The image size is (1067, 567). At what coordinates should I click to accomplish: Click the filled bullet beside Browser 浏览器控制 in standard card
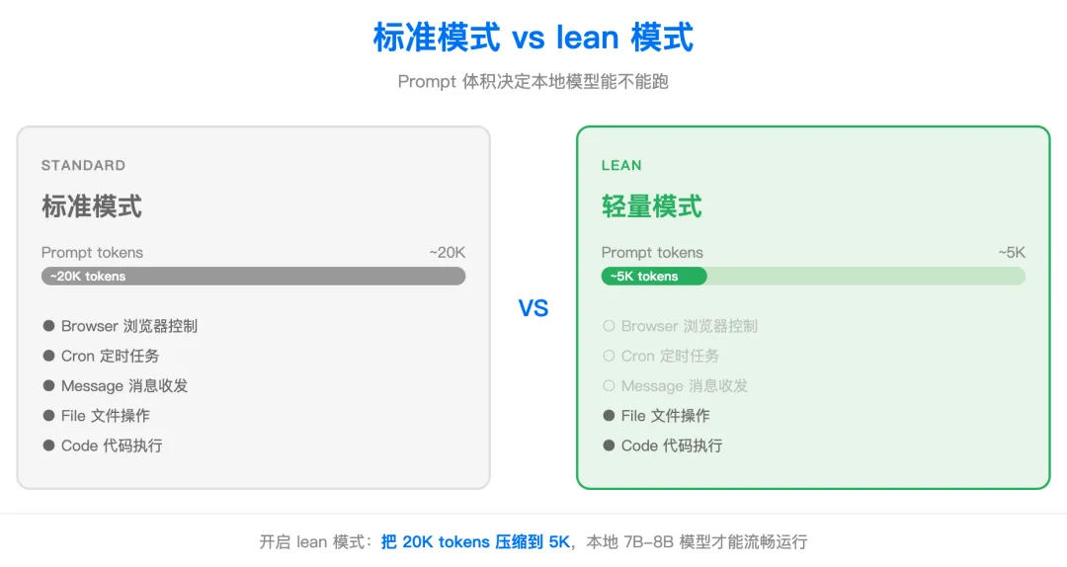(48, 326)
